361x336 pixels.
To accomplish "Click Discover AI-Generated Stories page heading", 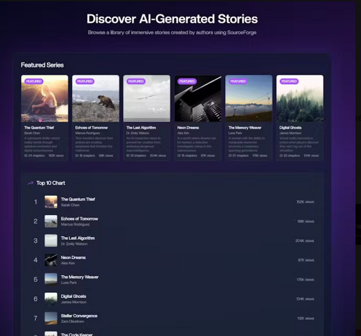I will 172,19.
